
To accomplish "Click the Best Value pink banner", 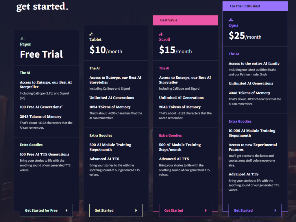I will coord(185,21).
